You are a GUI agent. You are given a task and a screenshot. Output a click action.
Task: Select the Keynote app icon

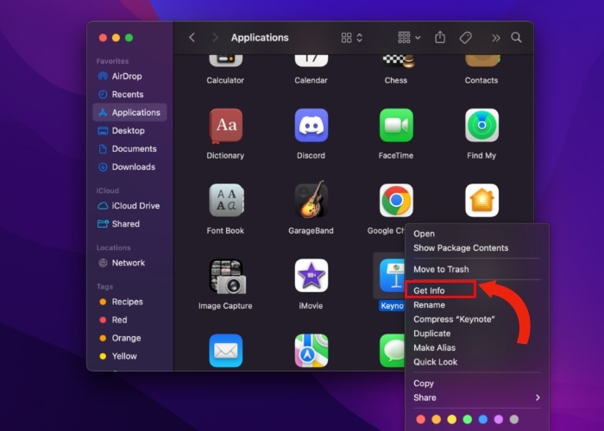click(392, 276)
